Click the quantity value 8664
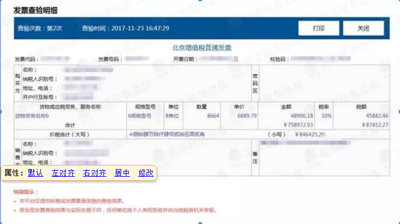 213,116
